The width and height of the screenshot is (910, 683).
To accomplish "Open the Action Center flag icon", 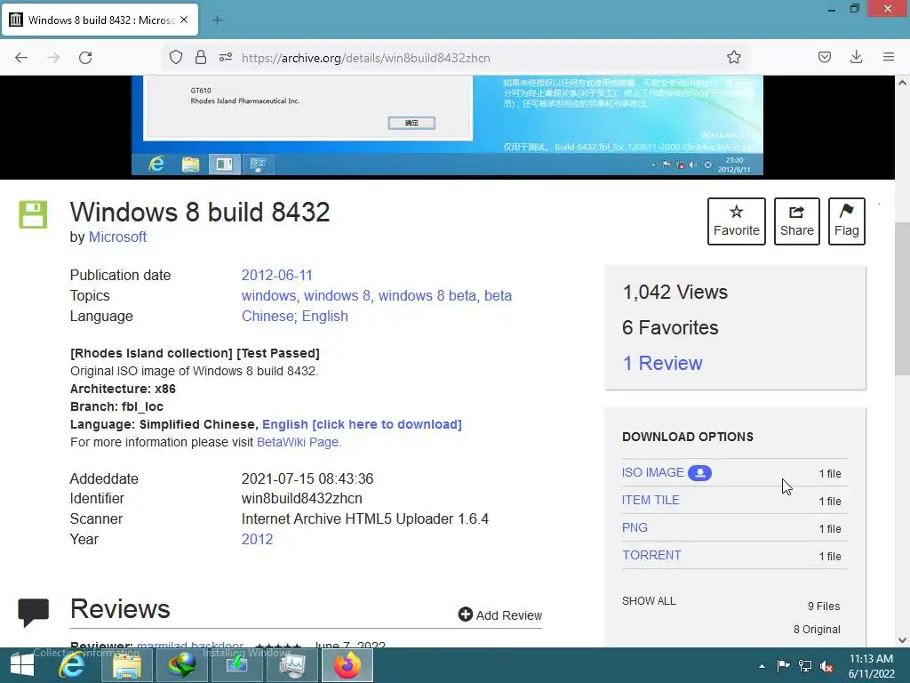I will 783,665.
